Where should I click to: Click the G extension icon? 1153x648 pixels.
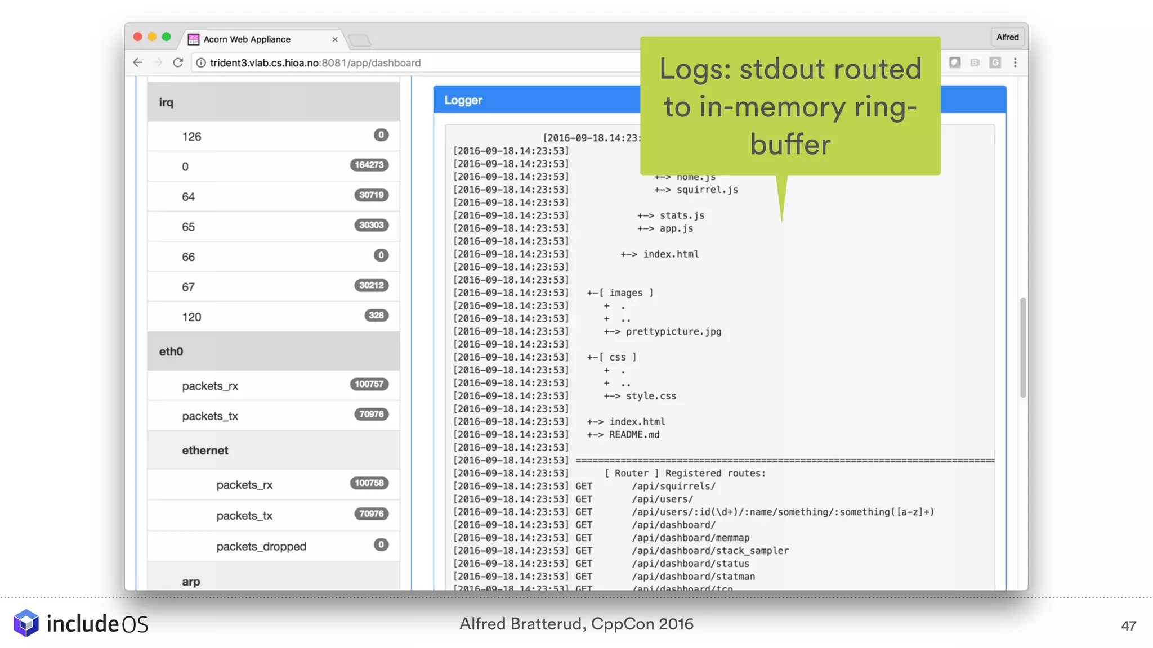(x=995, y=62)
